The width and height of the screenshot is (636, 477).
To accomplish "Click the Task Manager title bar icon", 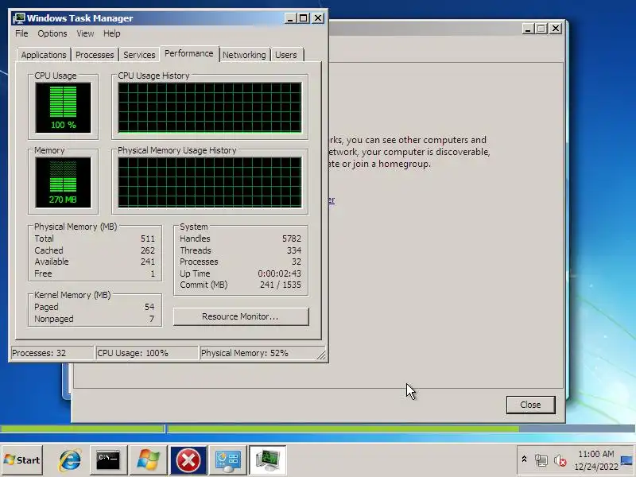I will coord(18,18).
